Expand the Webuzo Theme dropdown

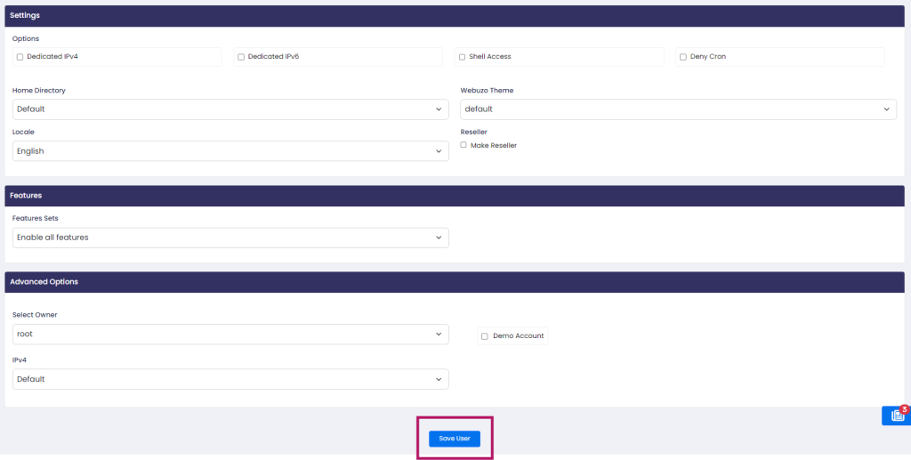click(x=678, y=109)
